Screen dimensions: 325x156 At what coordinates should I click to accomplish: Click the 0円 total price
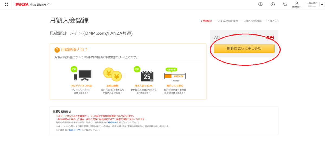click(270, 38)
